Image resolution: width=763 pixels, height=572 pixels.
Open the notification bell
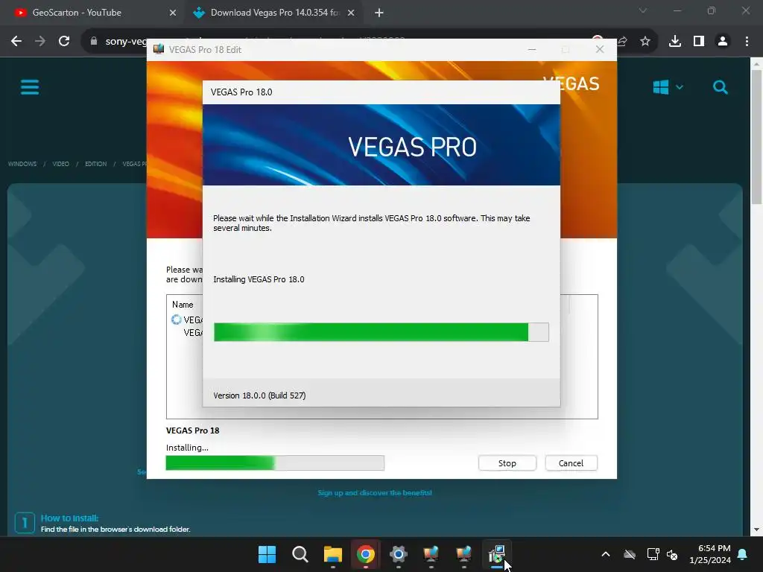click(x=743, y=554)
